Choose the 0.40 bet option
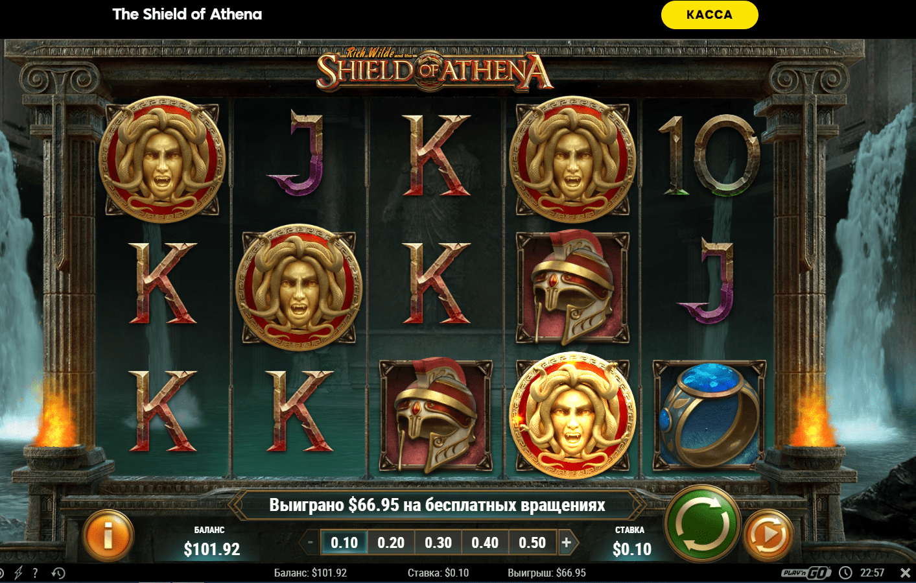Screen dimensions: 916x583 485,542
